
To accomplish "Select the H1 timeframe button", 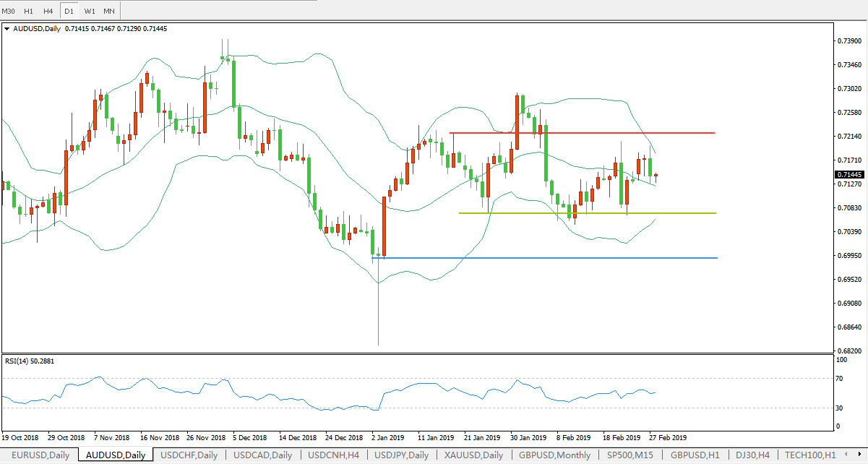I will pos(28,11).
